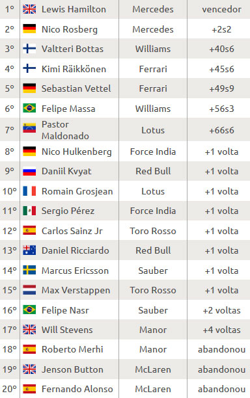The width and height of the screenshot is (250, 398).
Task: Click the Mexican flag beside Sergio Pérez
Action: (29, 211)
